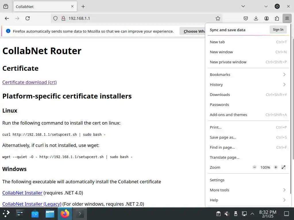Open the KDE application launcher

[6, 214]
